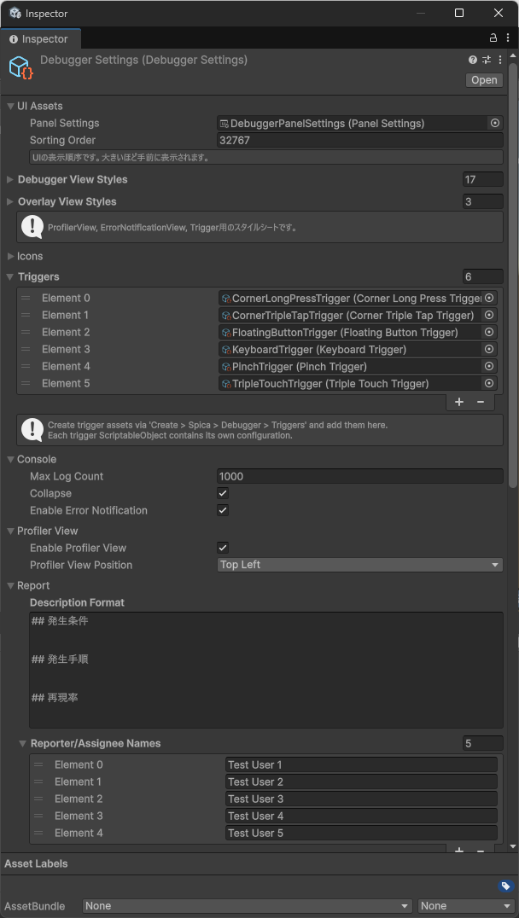This screenshot has width=519, height=918.
Task: Collapse the Profiler View section
Action: (x=10, y=531)
